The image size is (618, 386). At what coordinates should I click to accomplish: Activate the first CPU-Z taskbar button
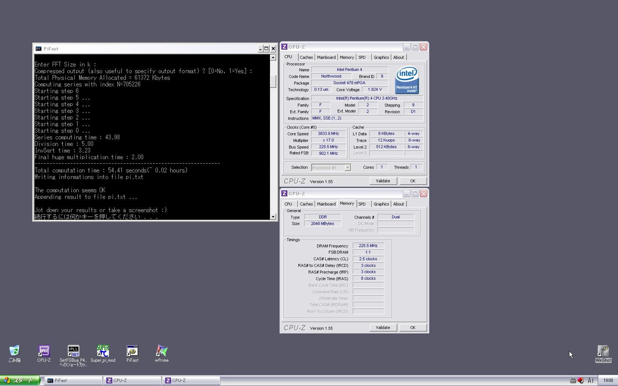click(x=132, y=380)
